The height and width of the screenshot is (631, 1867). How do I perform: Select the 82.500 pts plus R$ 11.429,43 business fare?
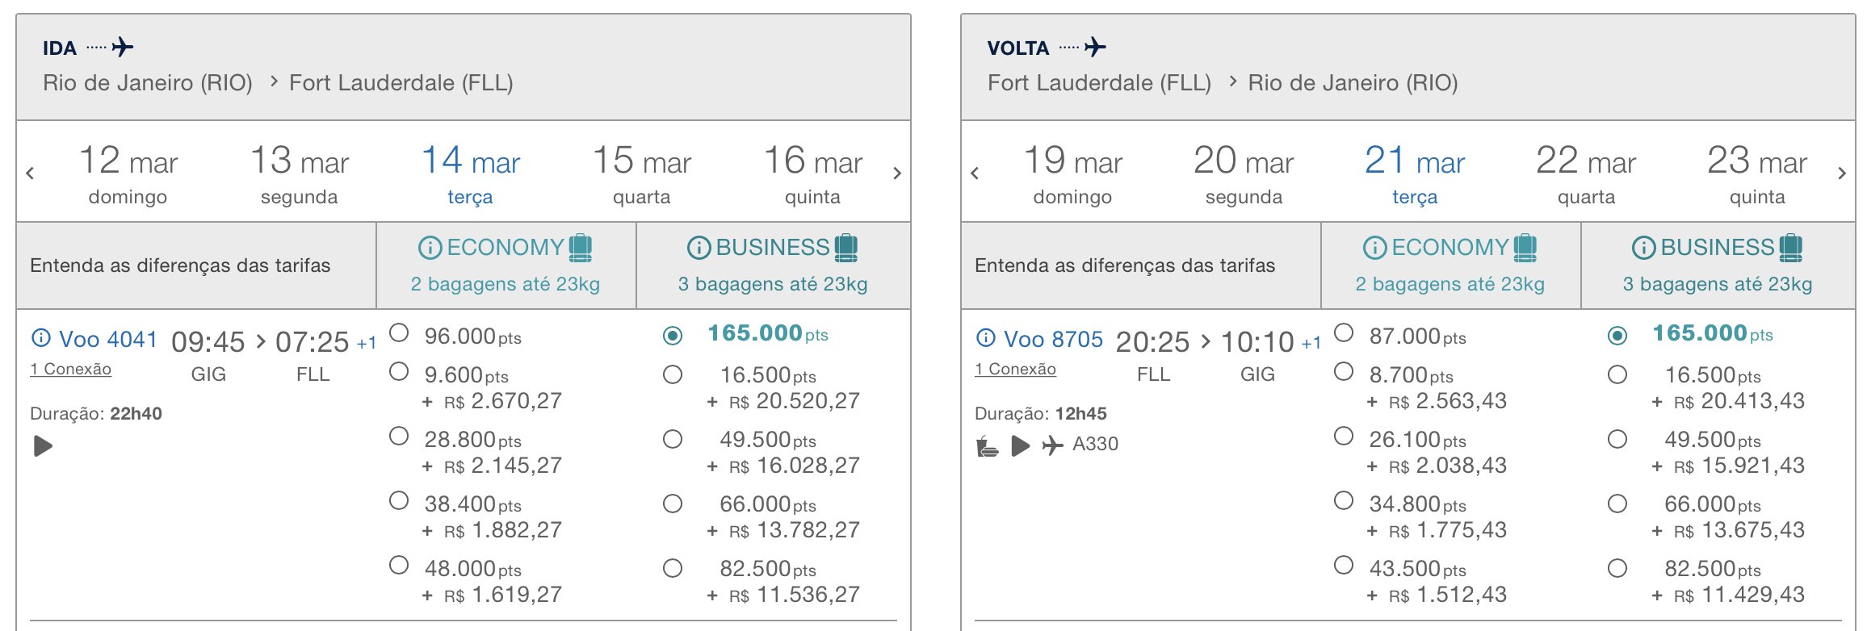pyautogui.click(x=1617, y=568)
